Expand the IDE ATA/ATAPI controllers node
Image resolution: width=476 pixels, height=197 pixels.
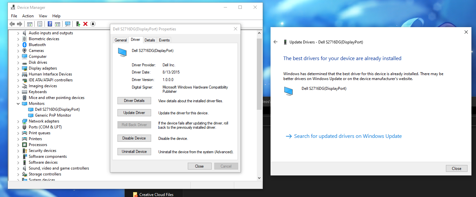[18, 80]
